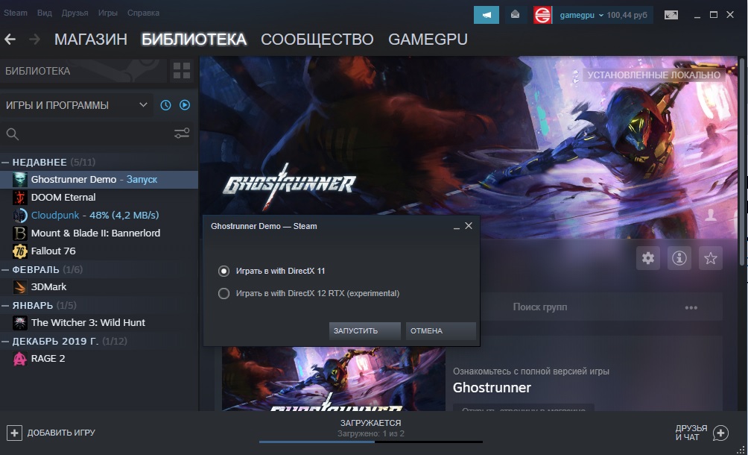Choose DirectX 12 RTX experimental option
748x455 pixels.
click(224, 294)
